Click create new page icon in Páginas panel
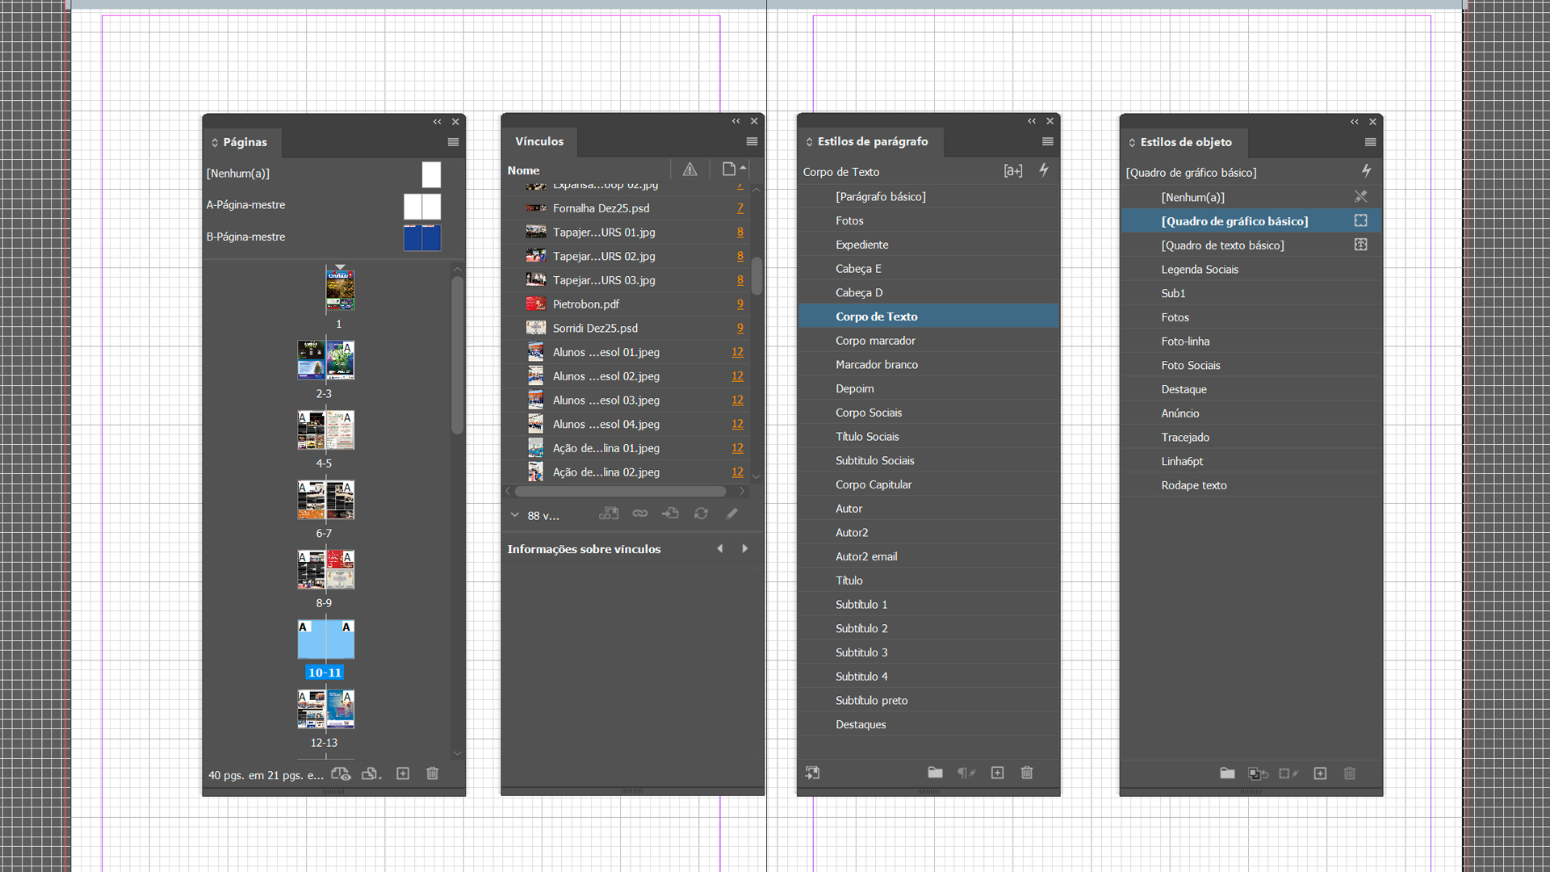The width and height of the screenshot is (1550, 872). tap(403, 773)
